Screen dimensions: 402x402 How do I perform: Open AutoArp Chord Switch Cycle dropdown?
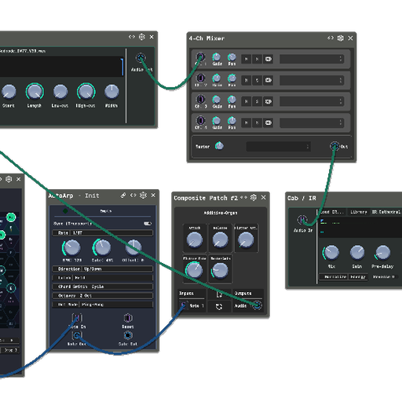point(103,287)
